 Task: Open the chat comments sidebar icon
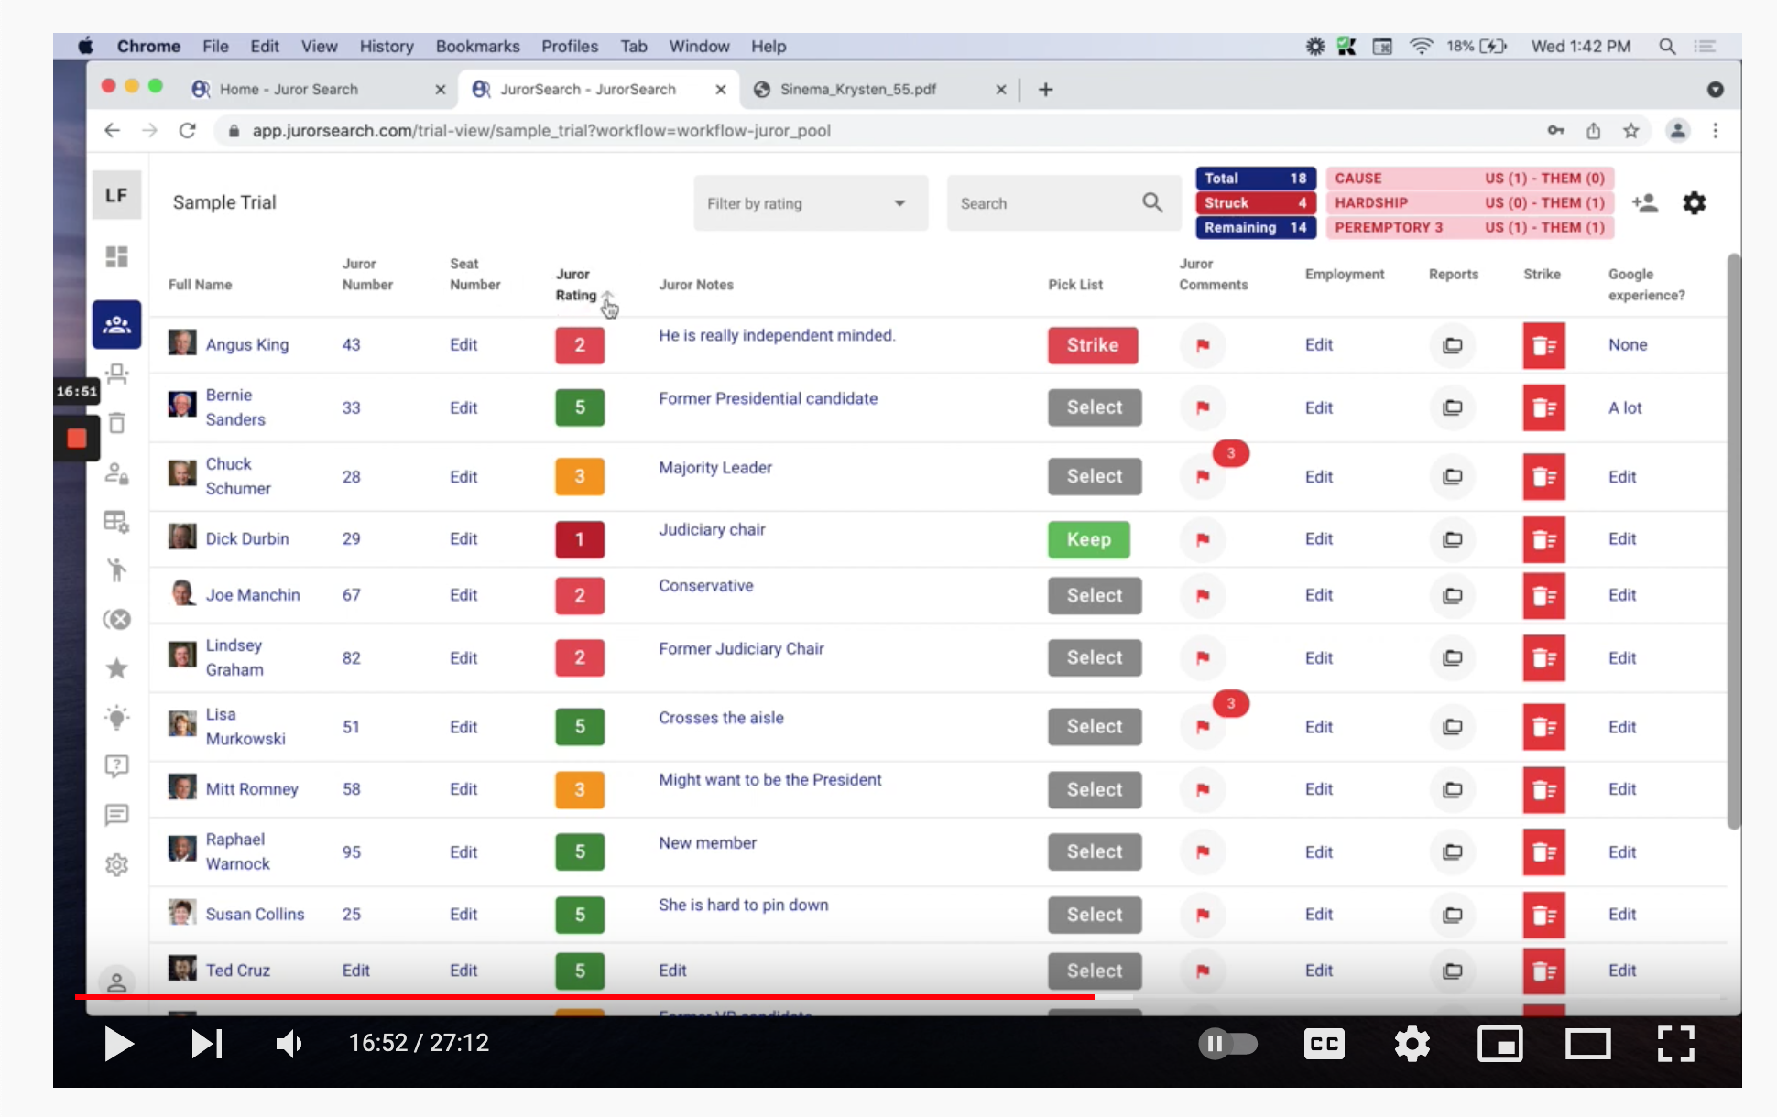tap(116, 815)
